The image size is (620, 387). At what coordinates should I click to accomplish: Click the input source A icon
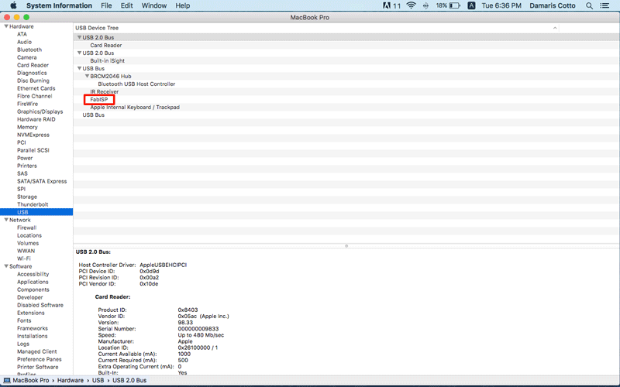click(x=471, y=5)
